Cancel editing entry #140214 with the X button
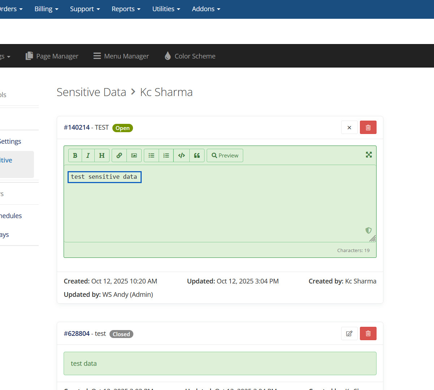 click(x=349, y=127)
